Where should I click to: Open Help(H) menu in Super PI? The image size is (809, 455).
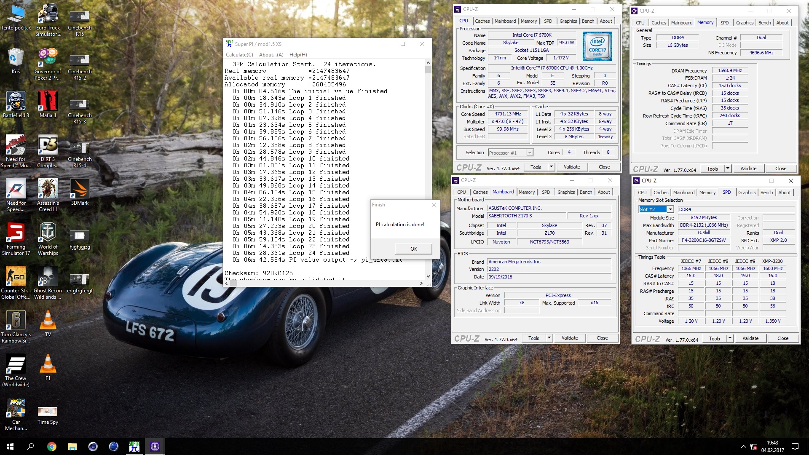pyautogui.click(x=298, y=55)
